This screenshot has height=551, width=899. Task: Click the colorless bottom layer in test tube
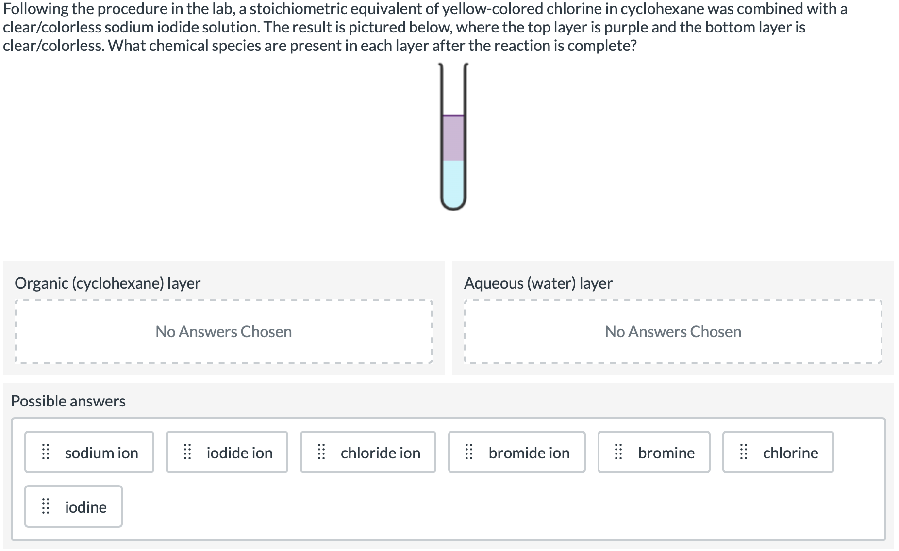click(x=453, y=183)
